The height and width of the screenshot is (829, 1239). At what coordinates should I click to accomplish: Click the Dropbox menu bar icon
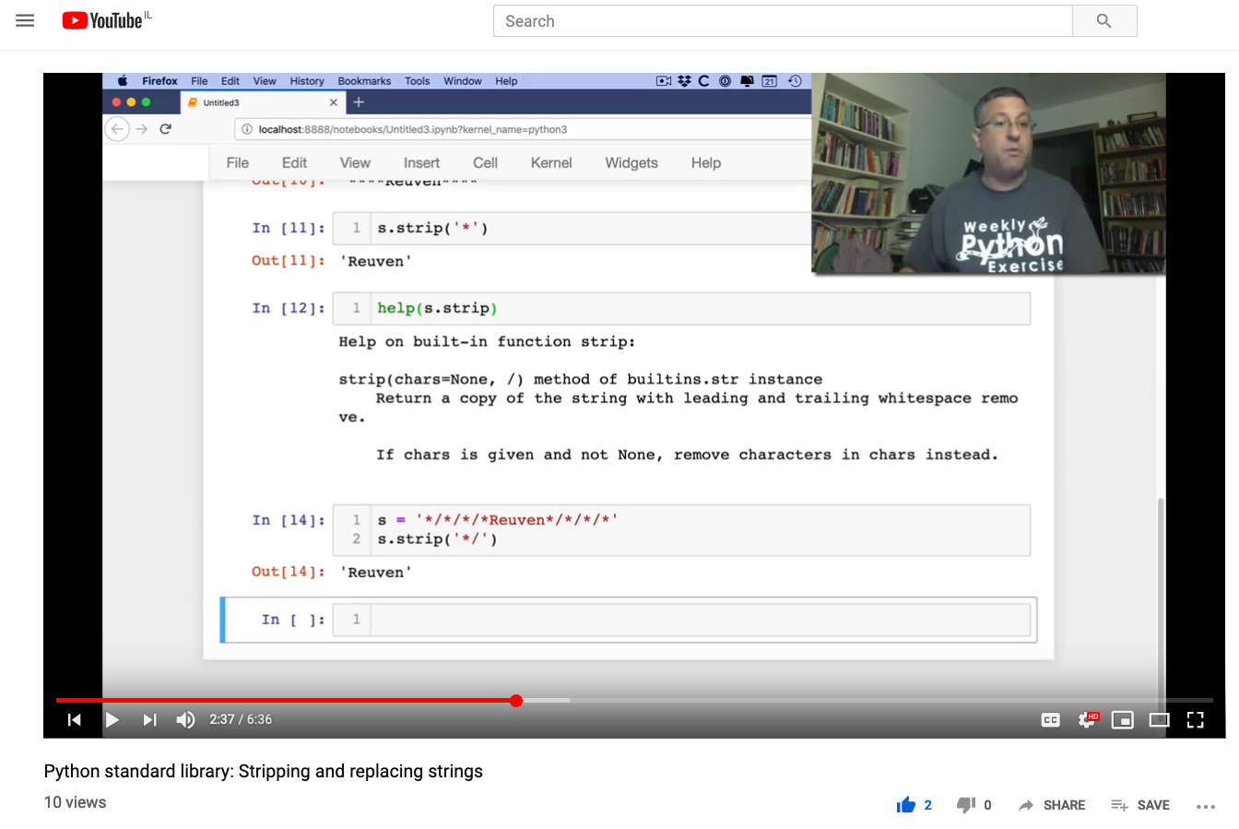[x=684, y=81]
